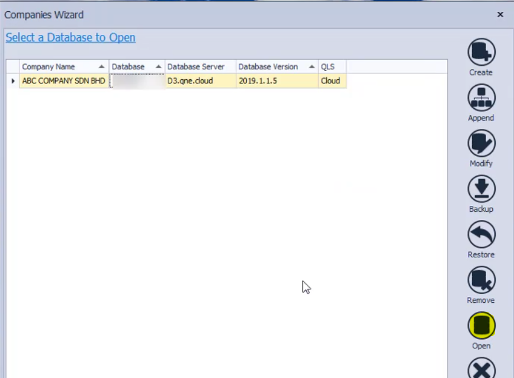Click the row indicator arrow for ABC COMPANY
Image resolution: width=514 pixels, height=378 pixels.
click(13, 80)
